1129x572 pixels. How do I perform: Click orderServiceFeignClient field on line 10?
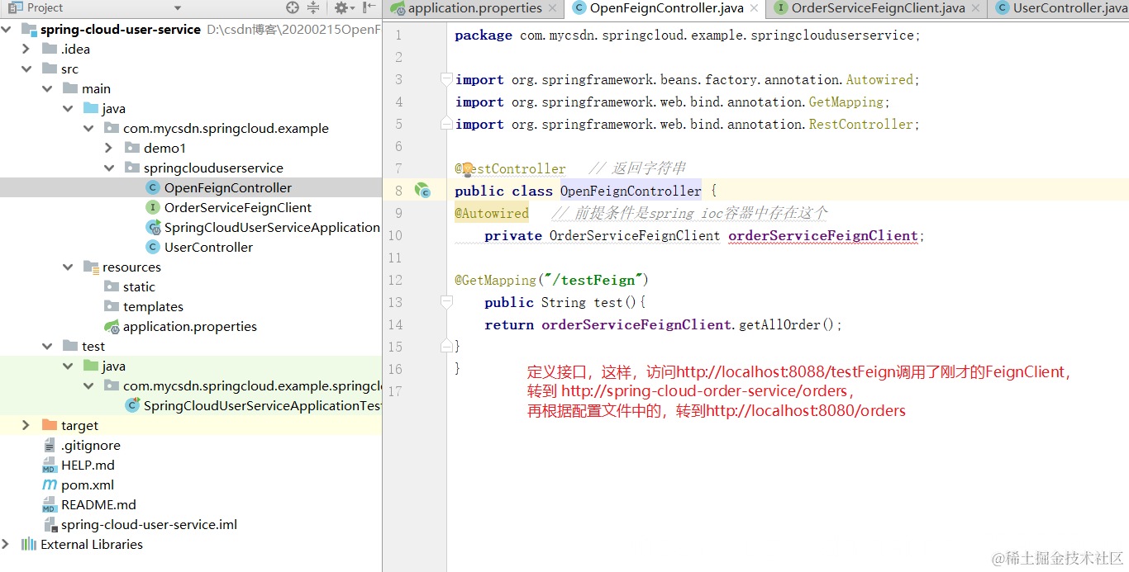(823, 236)
